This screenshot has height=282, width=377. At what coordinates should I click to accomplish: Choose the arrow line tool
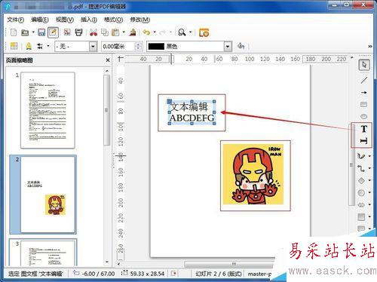(363, 93)
